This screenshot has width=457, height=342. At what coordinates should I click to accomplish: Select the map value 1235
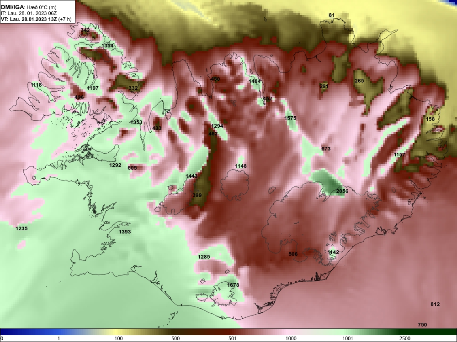[21, 228]
